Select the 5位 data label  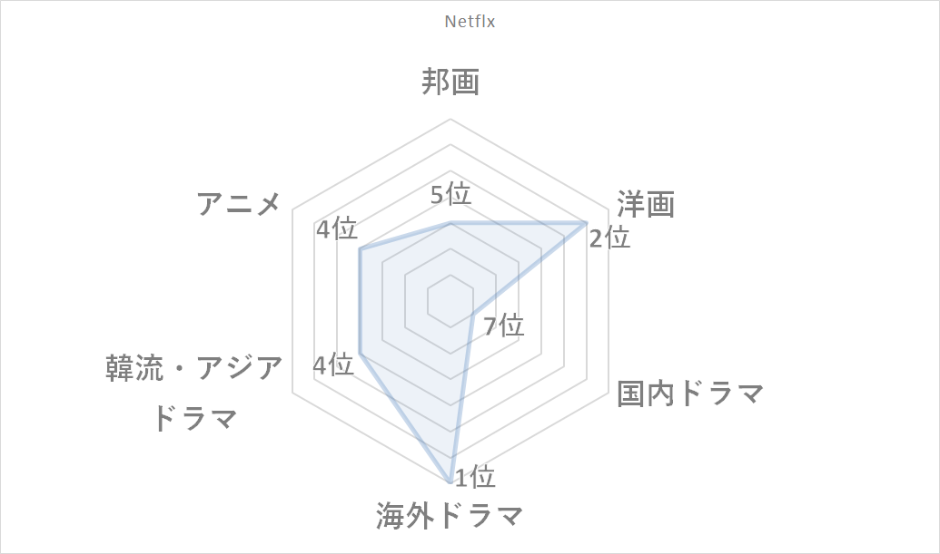point(450,194)
